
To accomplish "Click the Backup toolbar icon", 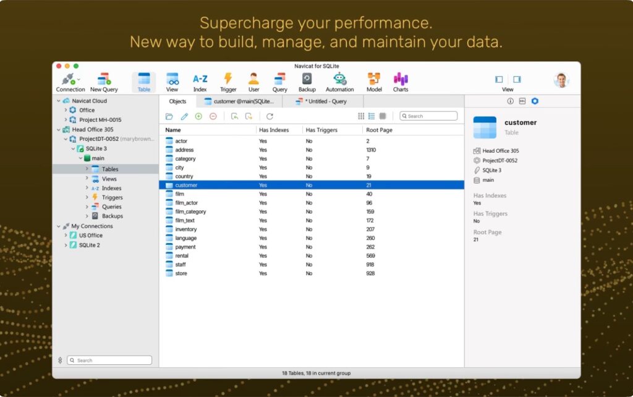I will point(307,81).
